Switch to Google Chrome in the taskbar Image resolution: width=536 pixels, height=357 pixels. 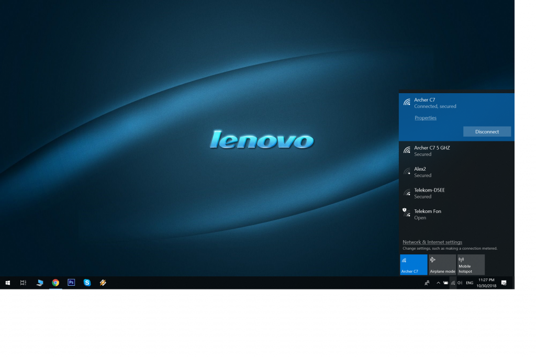pos(55,283)
